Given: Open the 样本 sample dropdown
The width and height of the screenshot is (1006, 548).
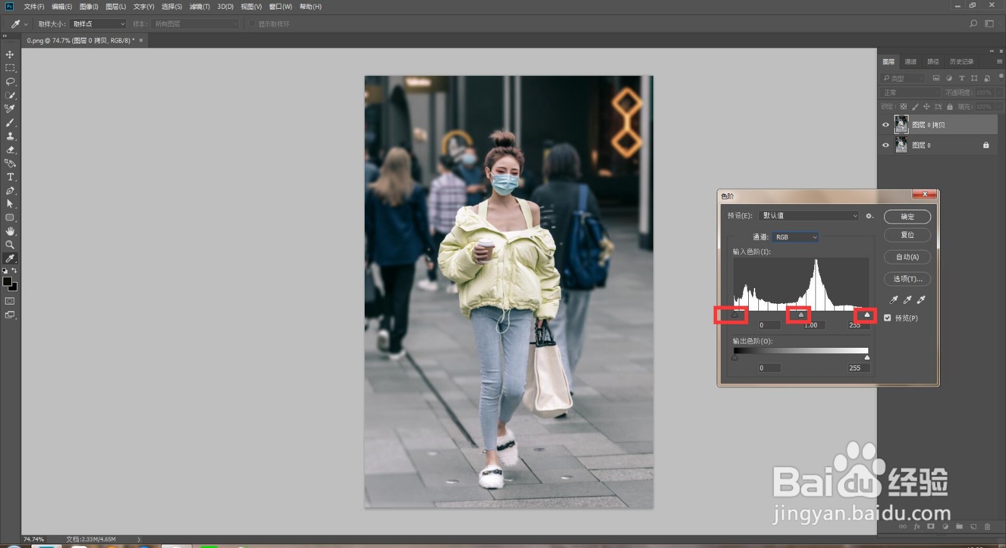Looking at the screenshot, I should pos(195,24).
